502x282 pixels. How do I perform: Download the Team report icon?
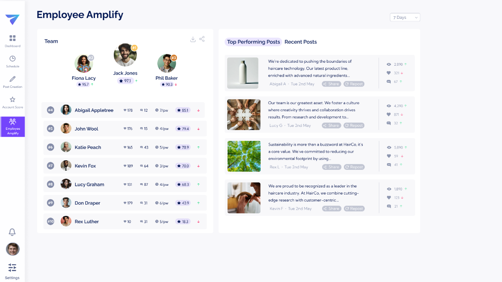click(x=193, y=39)
